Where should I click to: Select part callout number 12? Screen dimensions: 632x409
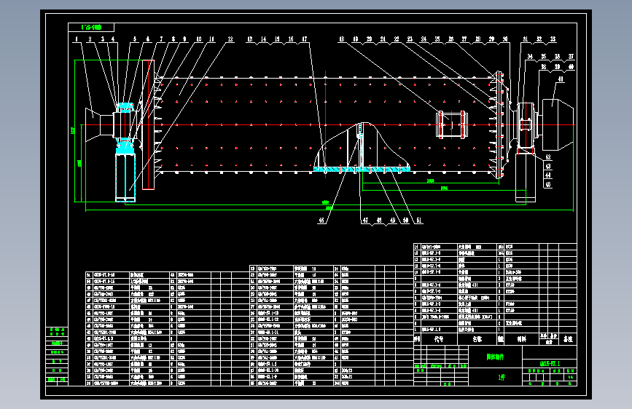coord(230,39)
